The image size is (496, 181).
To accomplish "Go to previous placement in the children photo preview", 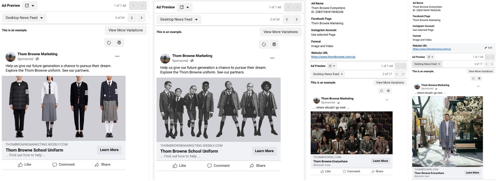I will [x=287, y=20].
